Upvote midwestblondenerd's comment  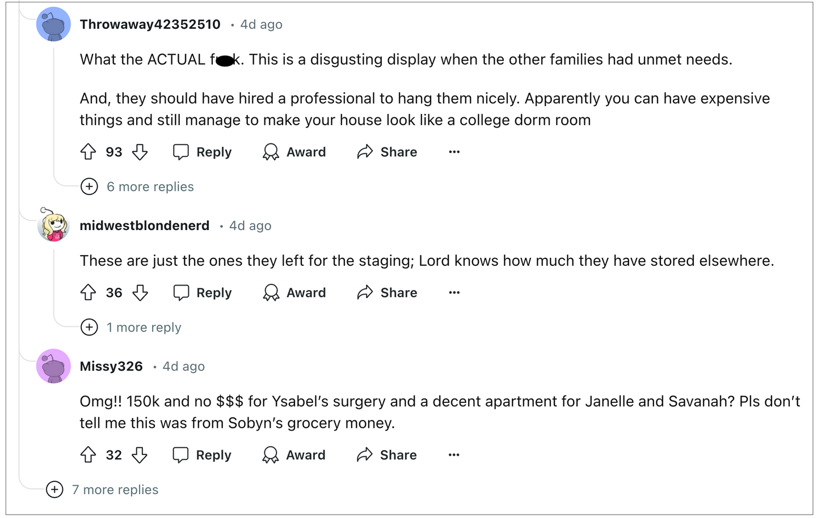[x=88, y=292]
